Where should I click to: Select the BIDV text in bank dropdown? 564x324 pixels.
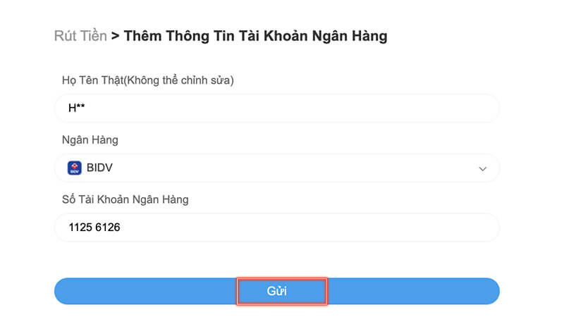point(100,168)
